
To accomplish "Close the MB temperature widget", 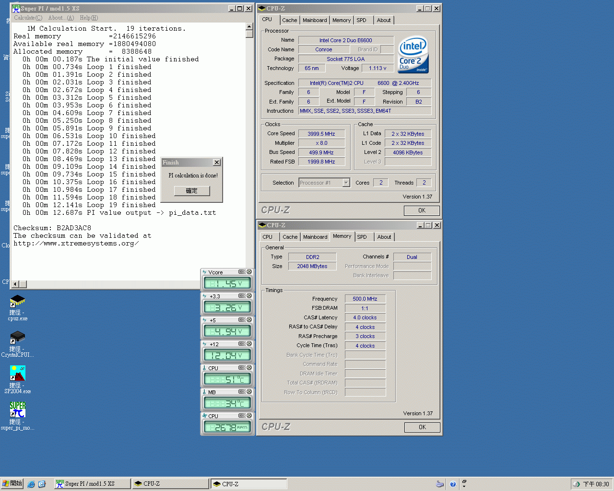I will [x=249, y=392].
